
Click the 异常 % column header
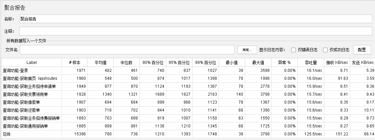pyautogui.click(x=284, y=63)
